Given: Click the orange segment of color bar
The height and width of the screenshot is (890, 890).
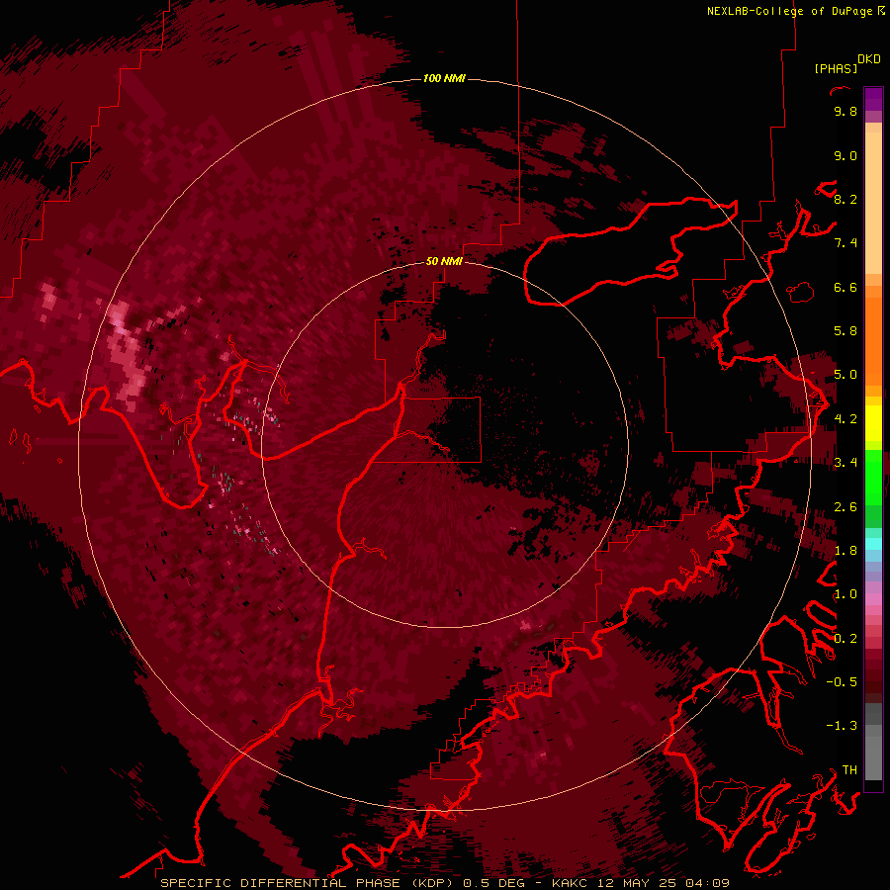Looking at the screenshot, I should [x=873, y=340].
